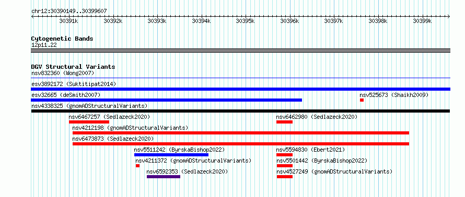The width and height of the screenshot is (465, 197).
Task: Open the nsv5511242 (ByrskaBishop2022) label
Action: coord(179,150)
